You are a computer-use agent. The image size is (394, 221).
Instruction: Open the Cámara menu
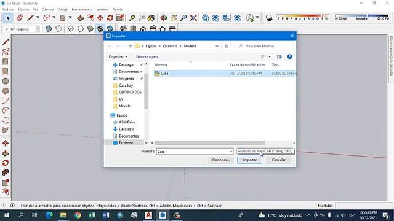coord(48,9)
